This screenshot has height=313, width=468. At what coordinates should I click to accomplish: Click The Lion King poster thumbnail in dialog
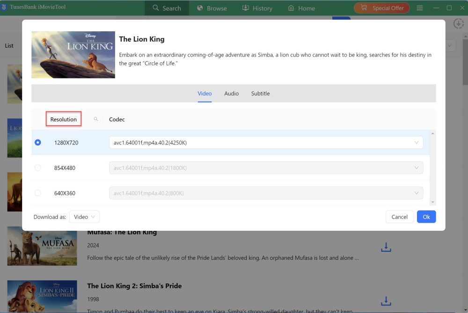[73, 55]
